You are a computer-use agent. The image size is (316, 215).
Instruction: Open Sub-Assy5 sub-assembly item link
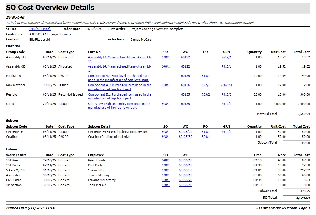[x=119, y=104]
